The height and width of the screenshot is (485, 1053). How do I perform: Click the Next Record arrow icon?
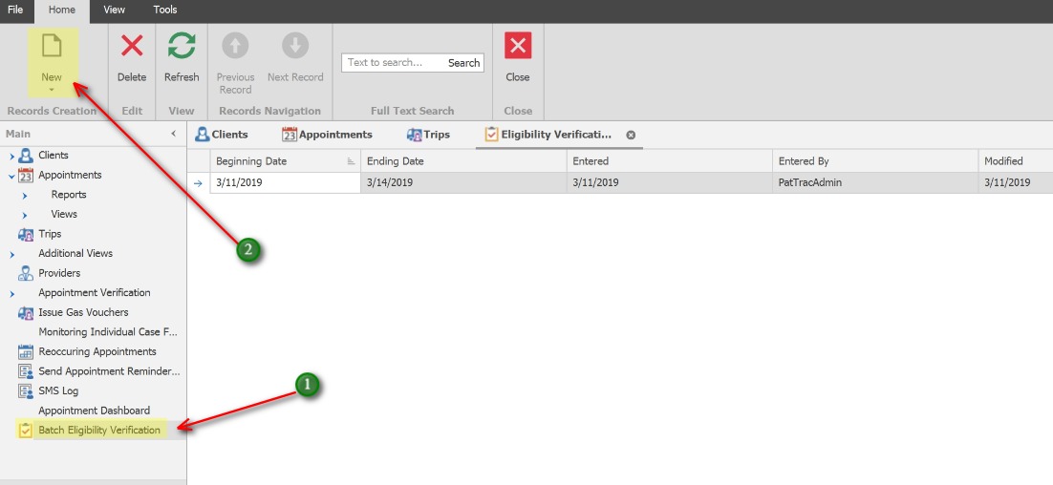tap(295, 46)
